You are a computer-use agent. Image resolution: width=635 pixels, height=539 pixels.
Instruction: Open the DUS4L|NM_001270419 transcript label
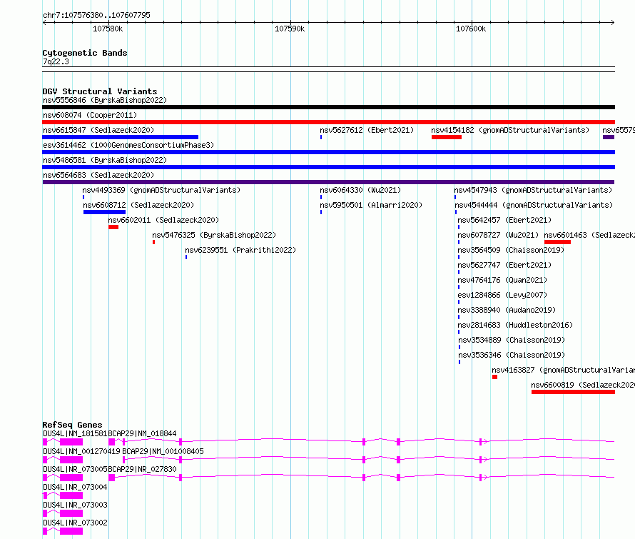81,451
